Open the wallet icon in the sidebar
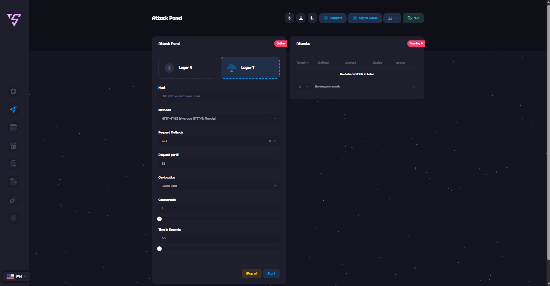This screenshot has width=550, height=286. pyautogui.click(x=13, y=182)
